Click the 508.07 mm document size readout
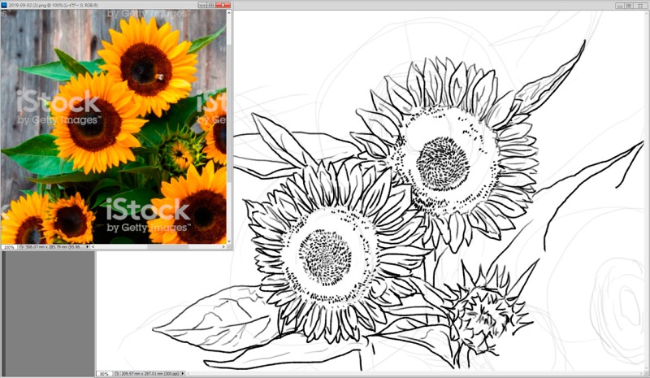Screen dimensions: 650x378 click(x=54, y=247)
